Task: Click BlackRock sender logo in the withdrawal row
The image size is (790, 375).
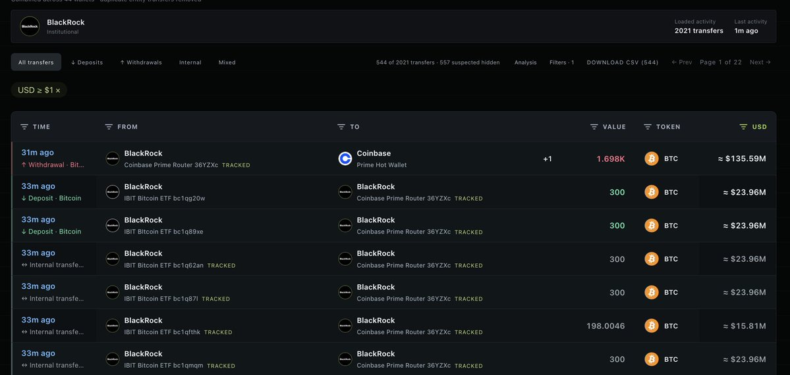Action: [113, 159]
